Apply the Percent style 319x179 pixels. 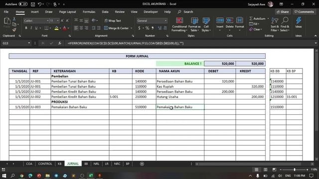click(147, 28)
